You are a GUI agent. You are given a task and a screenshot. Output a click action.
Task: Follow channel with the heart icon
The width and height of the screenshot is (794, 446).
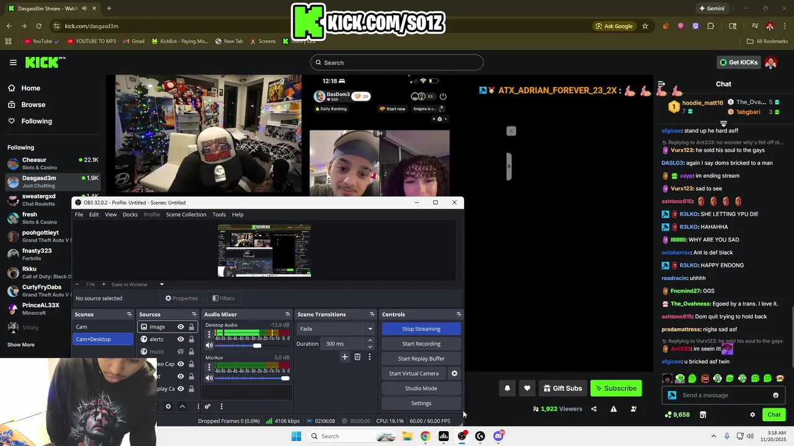(x=527, y=388)
